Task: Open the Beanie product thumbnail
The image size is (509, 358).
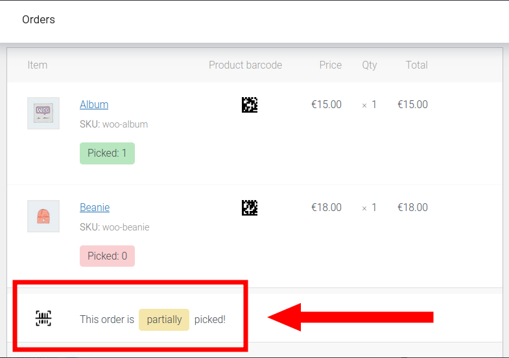Action: [43, 216]
